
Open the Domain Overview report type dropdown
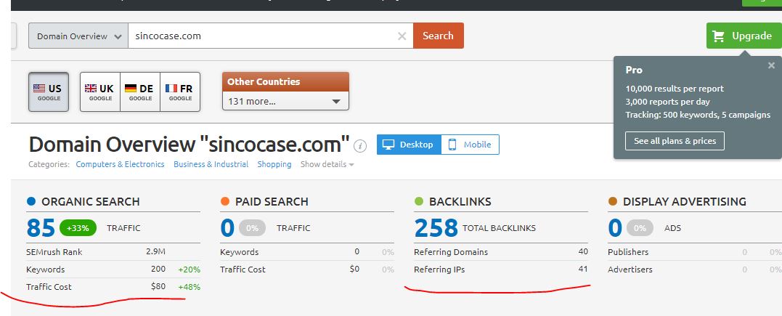coord(78,36)
